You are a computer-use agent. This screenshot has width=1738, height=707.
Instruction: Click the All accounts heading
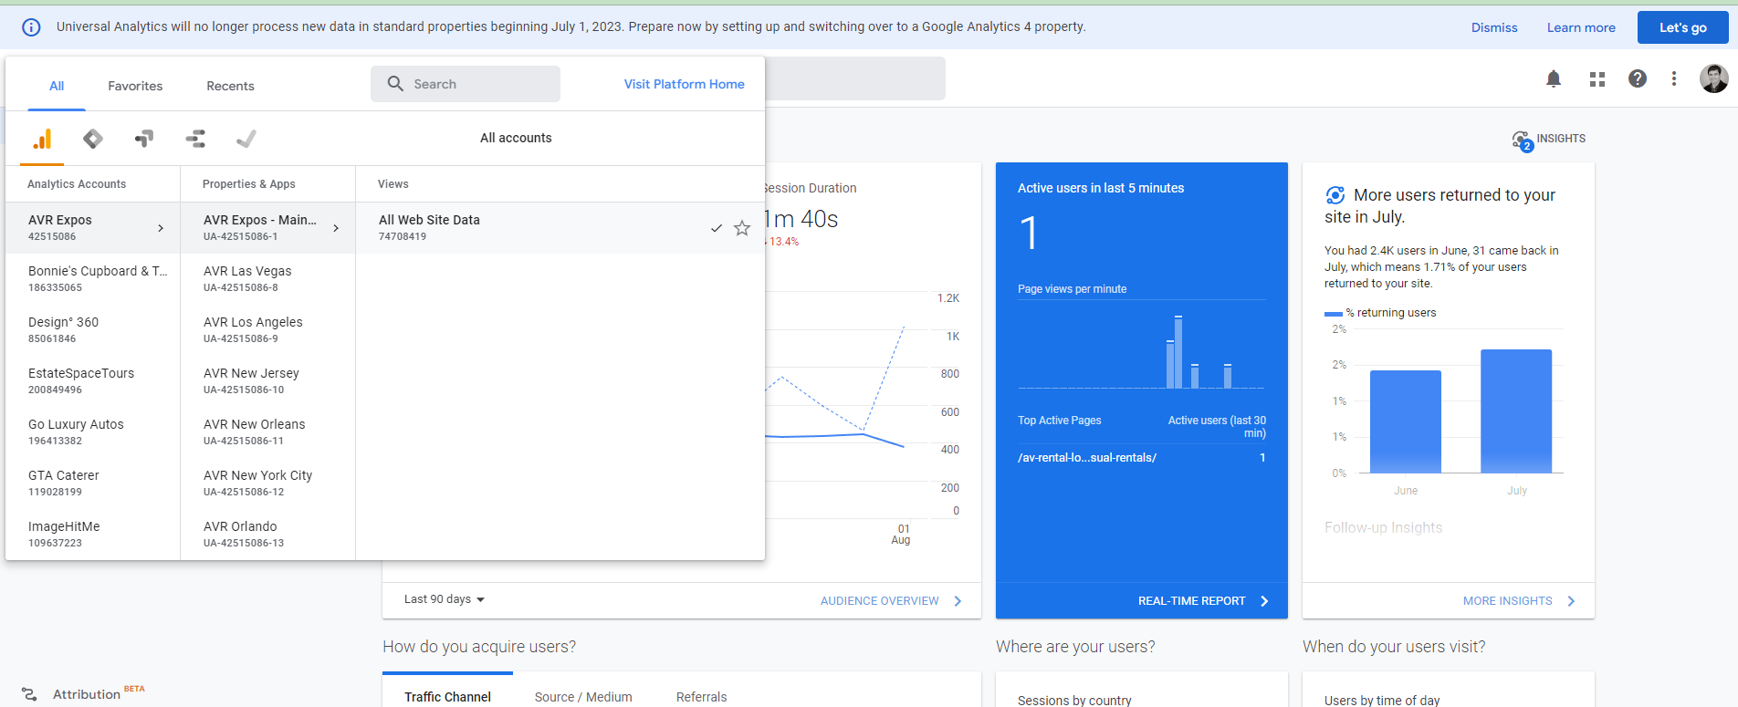(x=516, y=138)
